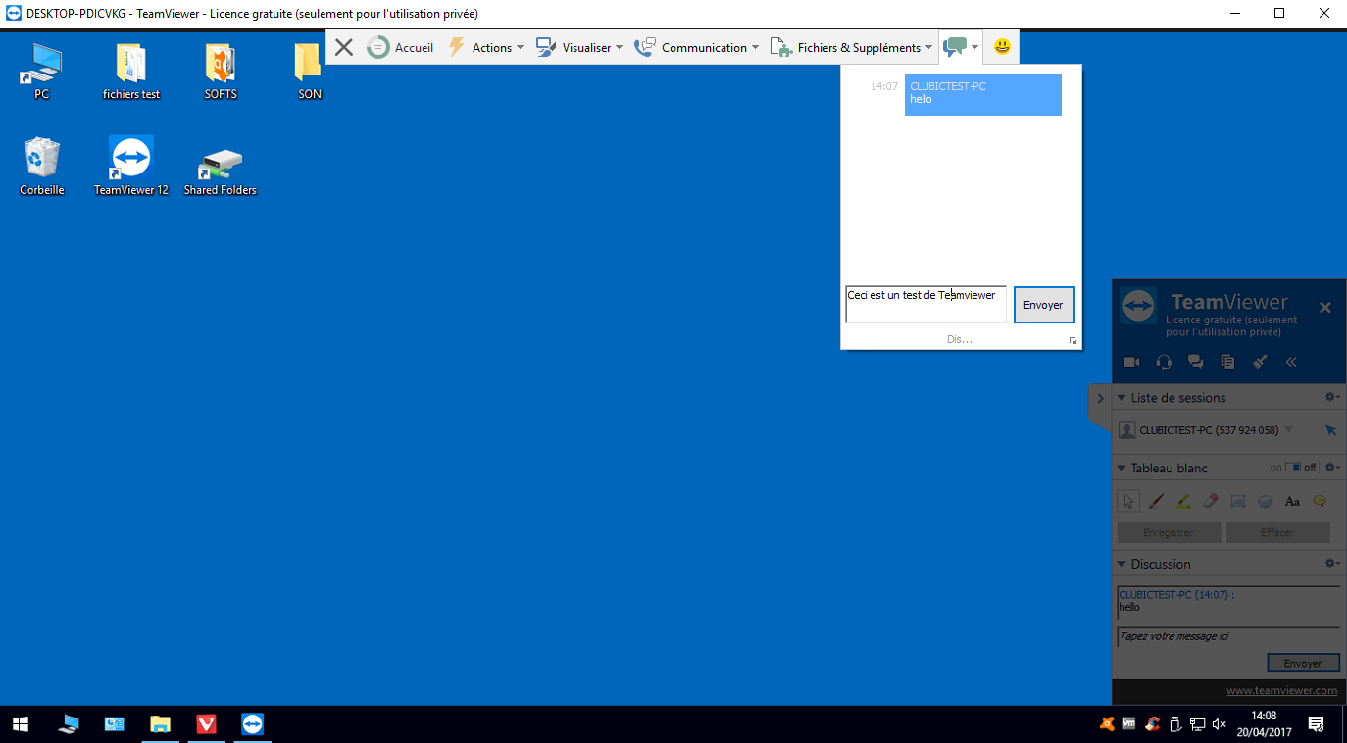
Task: Expand the chat toolbar dropdown arrow
Action: (975, 47)
